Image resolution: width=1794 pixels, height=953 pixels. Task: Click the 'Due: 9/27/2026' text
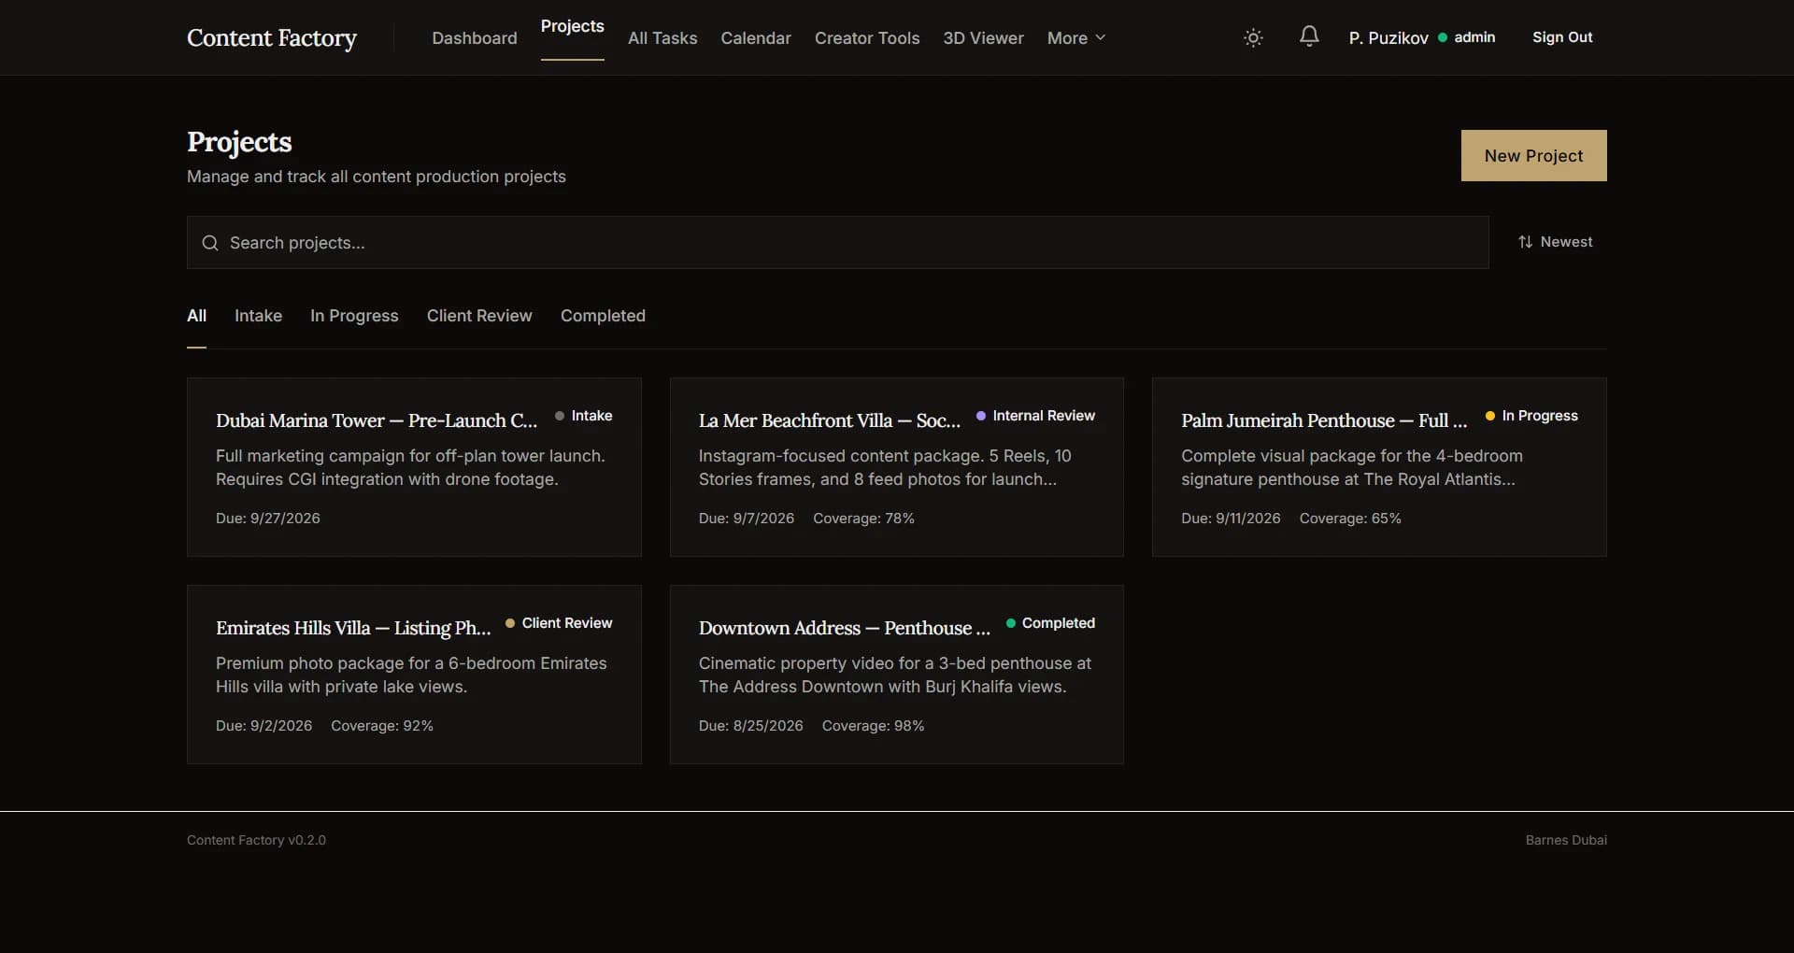point(268,519)
